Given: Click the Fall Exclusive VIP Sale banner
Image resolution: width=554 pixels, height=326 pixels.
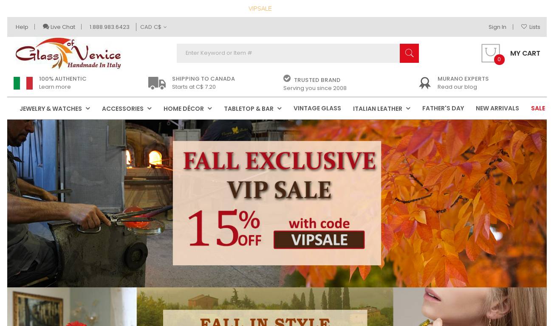Looking at the screenshot, I should pyautogui.click(x=277, y=203).
